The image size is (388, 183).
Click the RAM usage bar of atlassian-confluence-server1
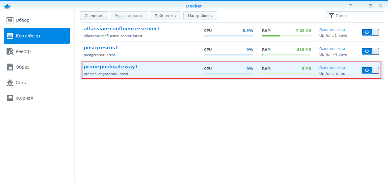pos(286,36)
